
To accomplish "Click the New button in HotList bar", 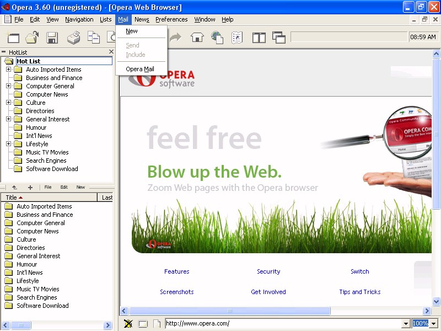I will coord(80,187).
